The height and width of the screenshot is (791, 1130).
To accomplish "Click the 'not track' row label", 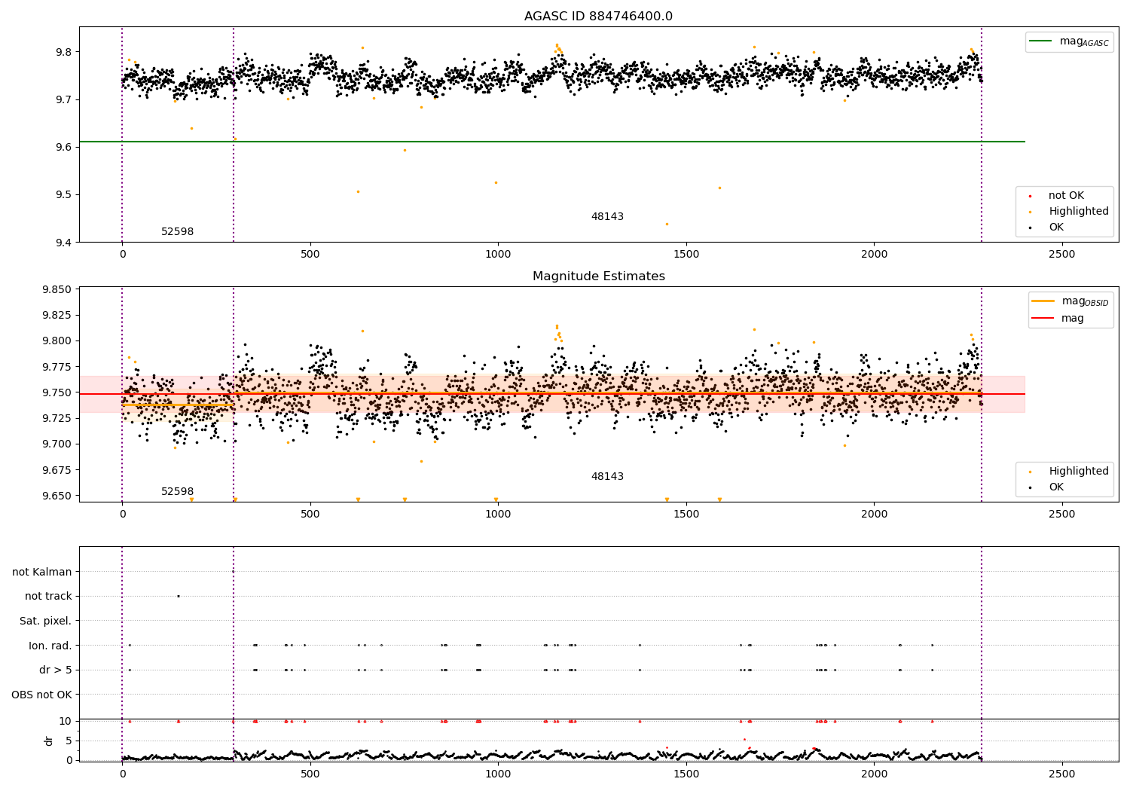I will [x=48, y=596].
